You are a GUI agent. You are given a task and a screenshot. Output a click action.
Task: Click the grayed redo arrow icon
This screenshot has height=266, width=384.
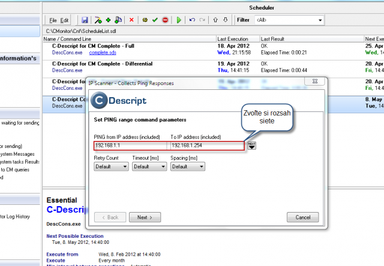click(x=202, y=20)
